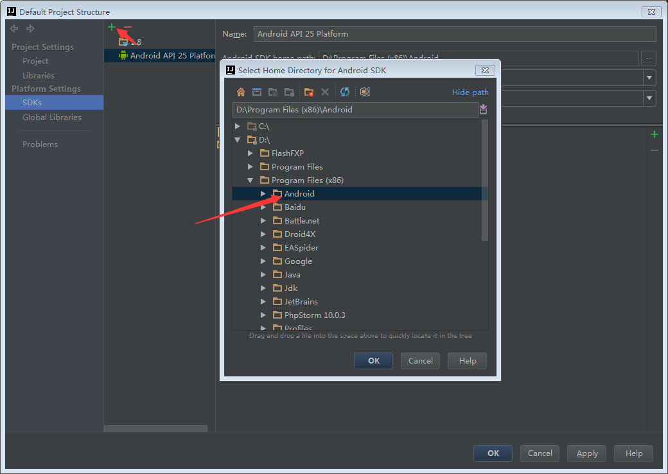Open the Problems section in sidebar
Viewport: 668px width, 474px height.
tap(40, 145)
